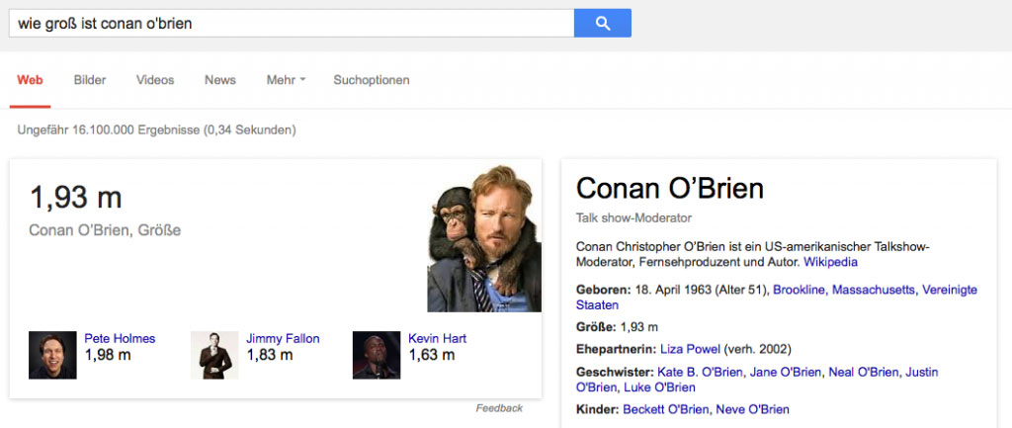Click the blue magnifier search button
Image resolution: width=1012 pixels, height=428 pixels.
coord(602,23)
